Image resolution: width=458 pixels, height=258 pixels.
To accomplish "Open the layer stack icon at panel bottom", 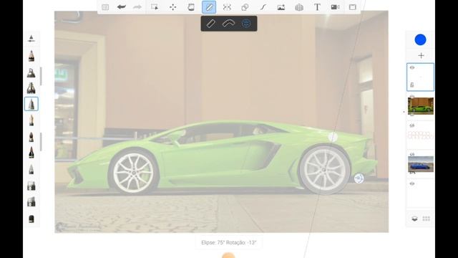I will point(414,219).
